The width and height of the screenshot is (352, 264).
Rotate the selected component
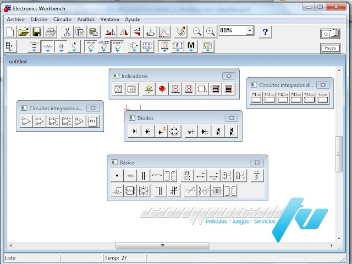pos(110,32)
